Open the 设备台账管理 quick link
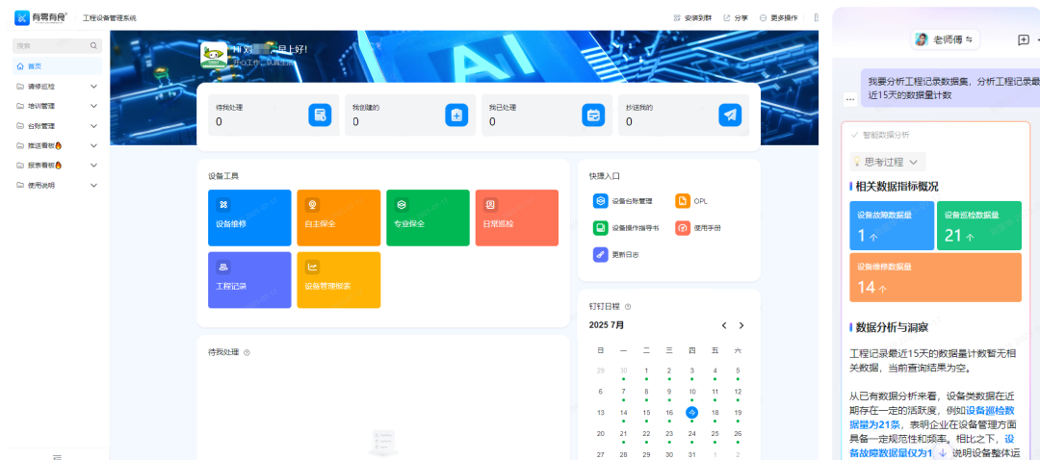Screen dimensions: 1040x460 tap(624, 201)
